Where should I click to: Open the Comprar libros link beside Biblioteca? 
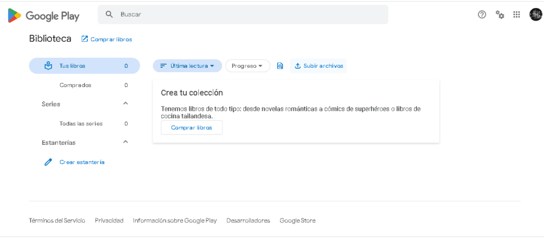[x=111, y=39]
